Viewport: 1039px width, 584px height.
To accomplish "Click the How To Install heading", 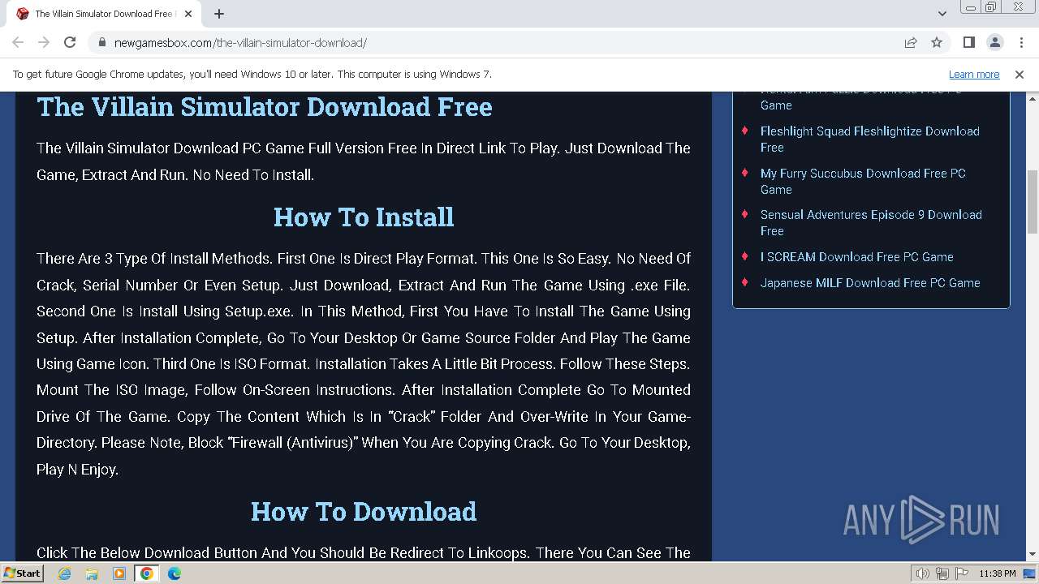I will tap(364, 217).
